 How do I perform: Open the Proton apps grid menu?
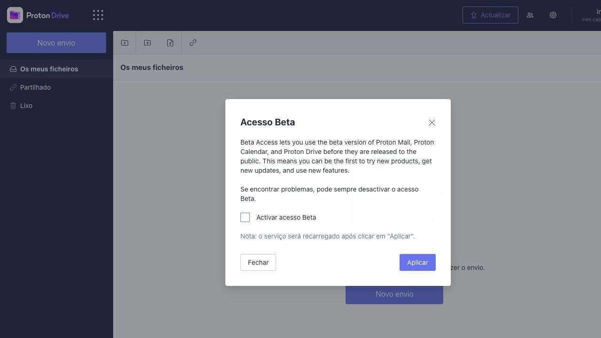[x=98, y=15]
